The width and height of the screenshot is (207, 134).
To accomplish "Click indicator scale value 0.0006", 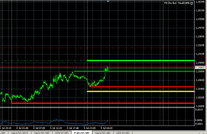I will pyautogui.click(x=199, y=120).
